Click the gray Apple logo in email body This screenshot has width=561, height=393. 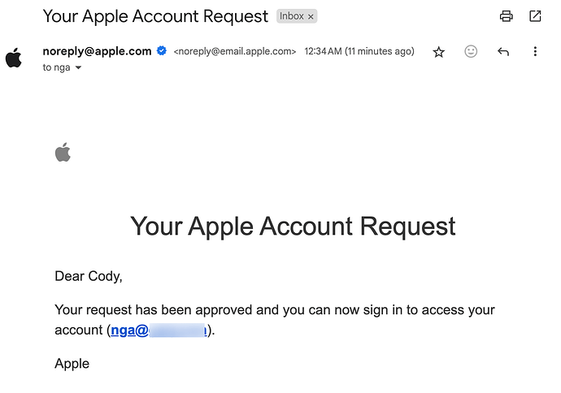click(63, 152)
